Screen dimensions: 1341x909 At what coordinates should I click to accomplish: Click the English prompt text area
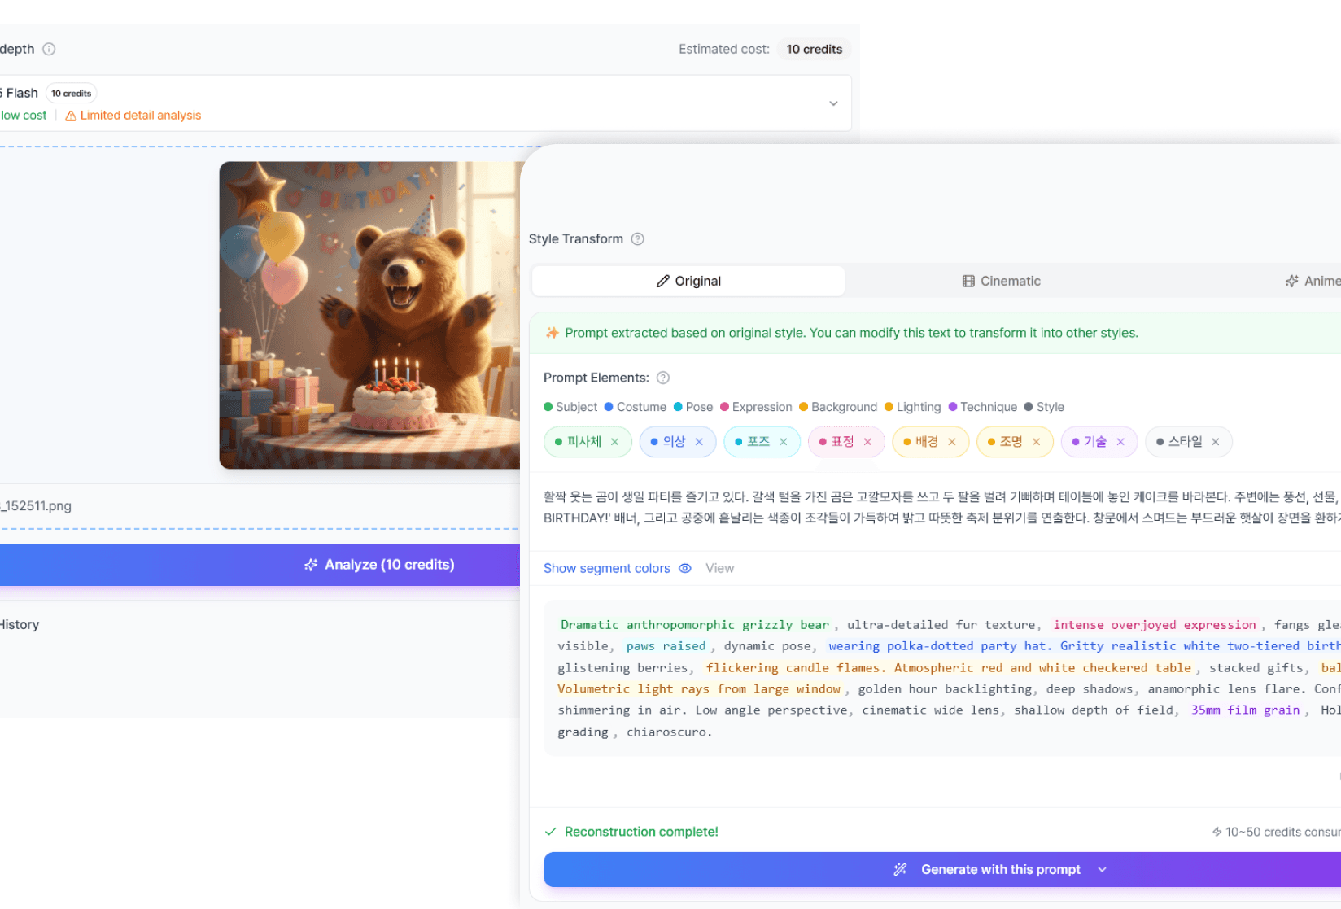(942, 678)
